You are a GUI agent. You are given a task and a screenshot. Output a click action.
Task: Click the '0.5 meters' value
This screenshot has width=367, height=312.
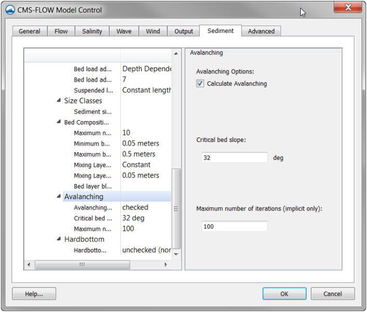point(139,154)
